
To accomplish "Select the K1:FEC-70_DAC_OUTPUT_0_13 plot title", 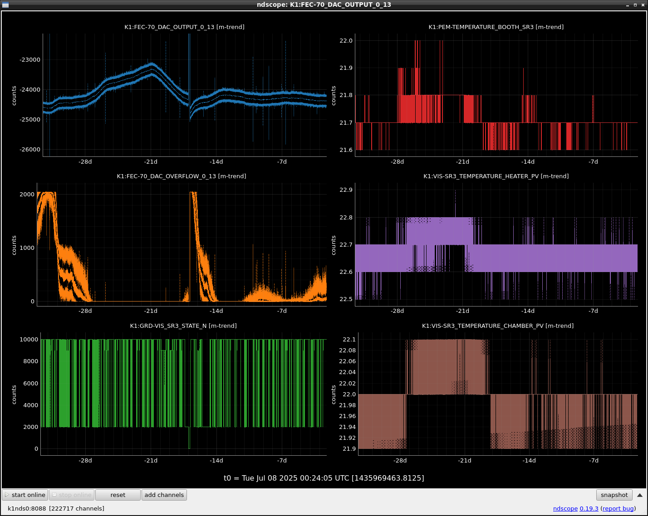I will (184, 27).
